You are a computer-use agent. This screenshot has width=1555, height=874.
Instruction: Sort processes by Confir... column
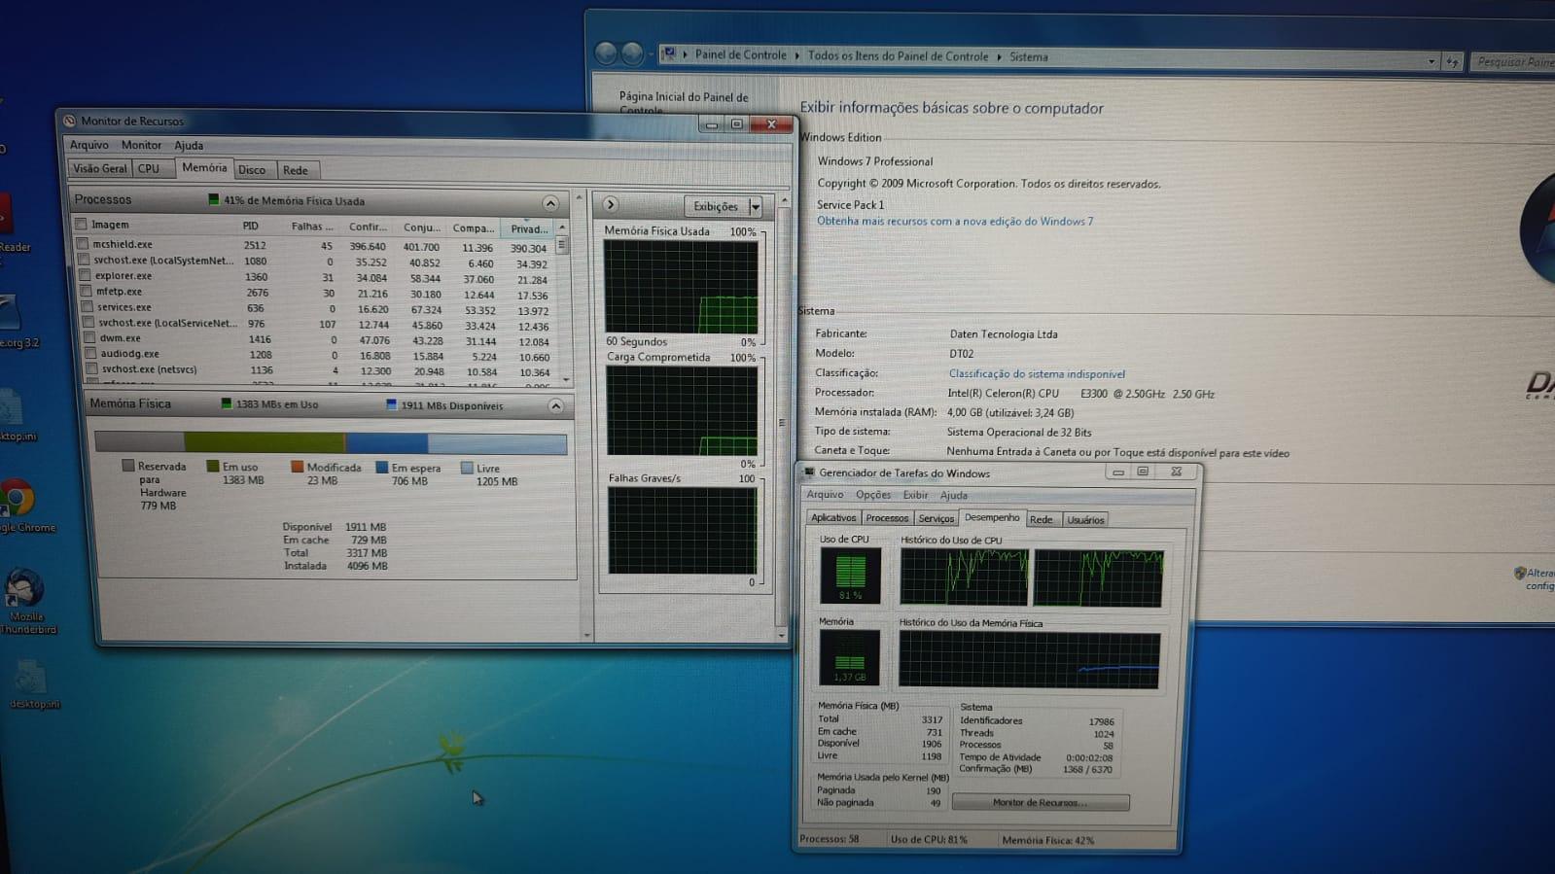click(x=368, y=227)
